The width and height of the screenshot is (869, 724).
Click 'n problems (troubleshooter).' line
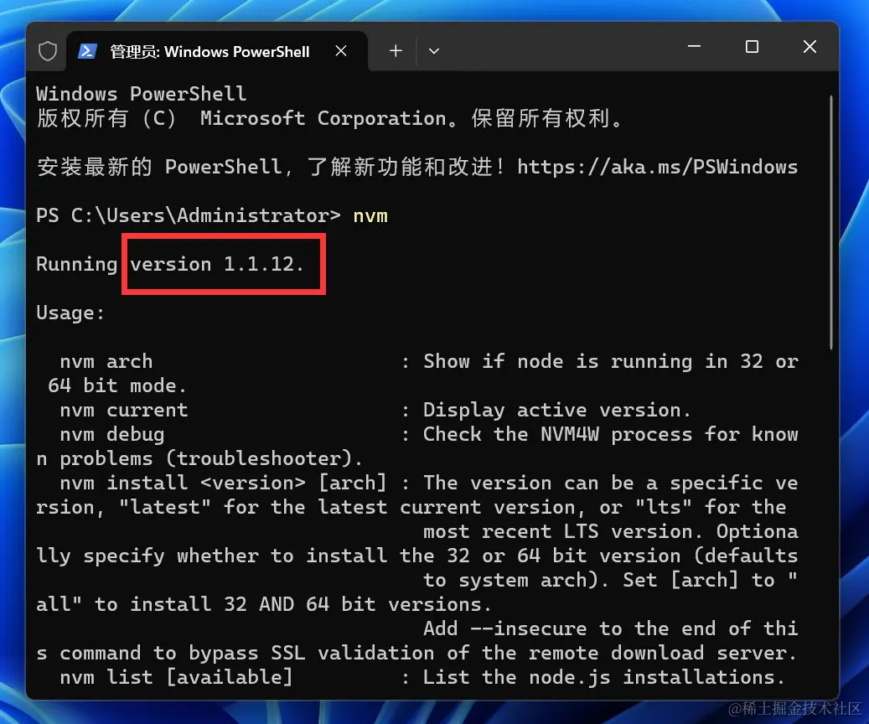pyautogui.click(x=199, y=459)
